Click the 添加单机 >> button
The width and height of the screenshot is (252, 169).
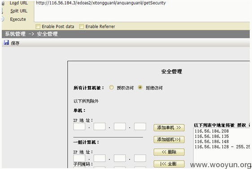(x=169, y=128)
